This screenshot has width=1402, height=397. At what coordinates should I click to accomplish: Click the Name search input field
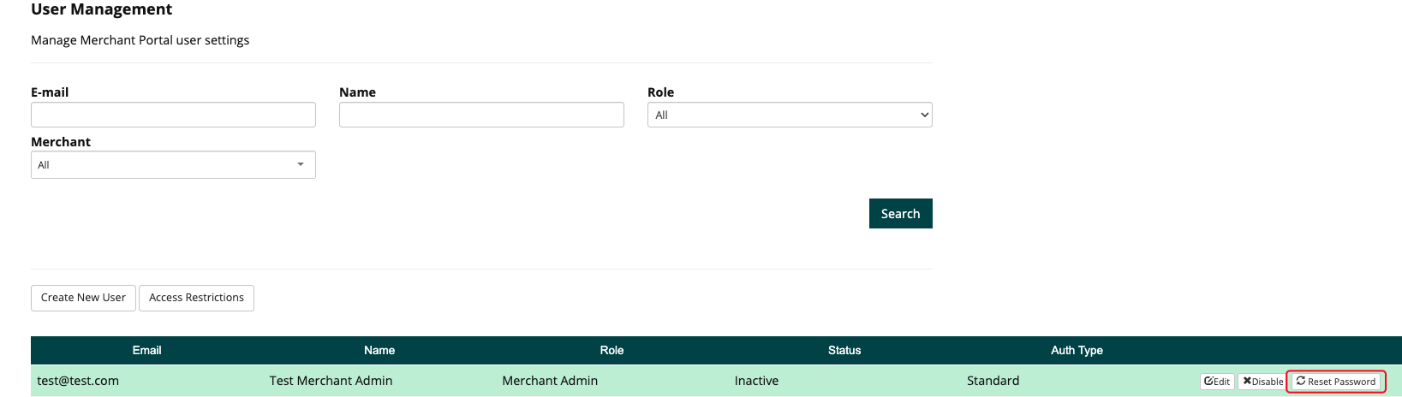(x=481, y=115)
